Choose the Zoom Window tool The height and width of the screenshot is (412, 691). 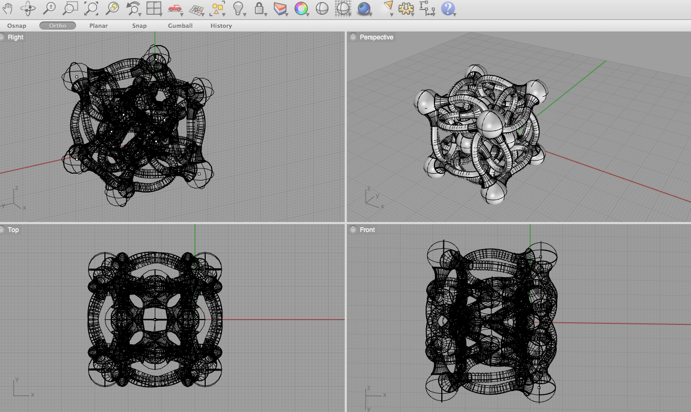(x=69, y=8)
